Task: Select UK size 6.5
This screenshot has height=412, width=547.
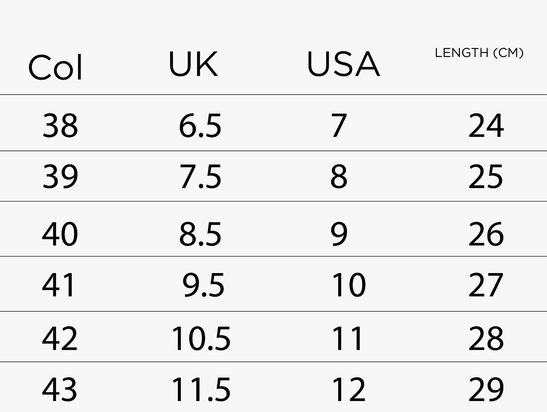Action: (200, 126)
